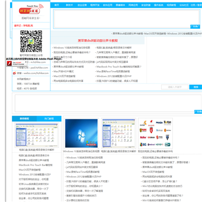Open 'Win10系统如何查看已存储WiFi密码' link
The image size is (202, 202).
point(162,200)
